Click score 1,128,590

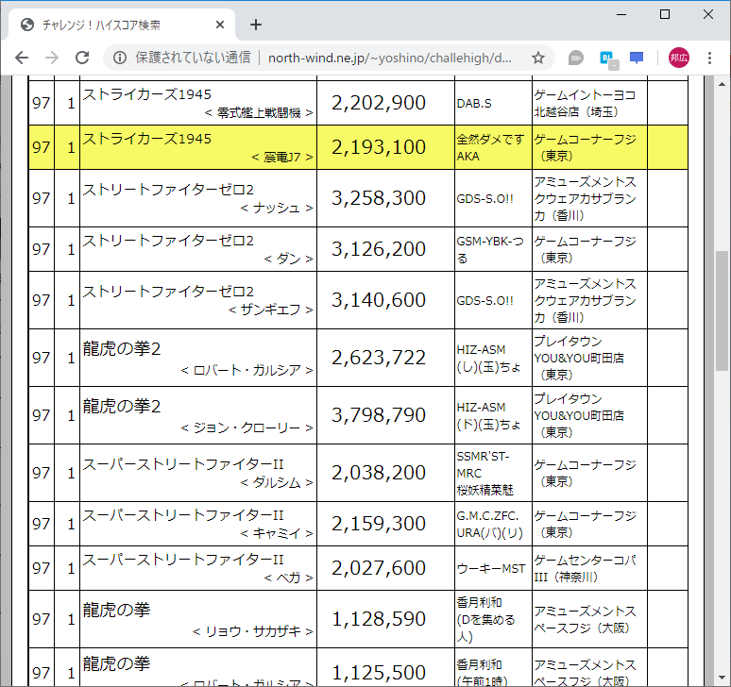click(379, 619)
